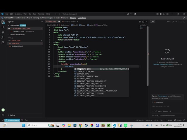
Task: Open the Selection menu
Action: tap(18, 14)
